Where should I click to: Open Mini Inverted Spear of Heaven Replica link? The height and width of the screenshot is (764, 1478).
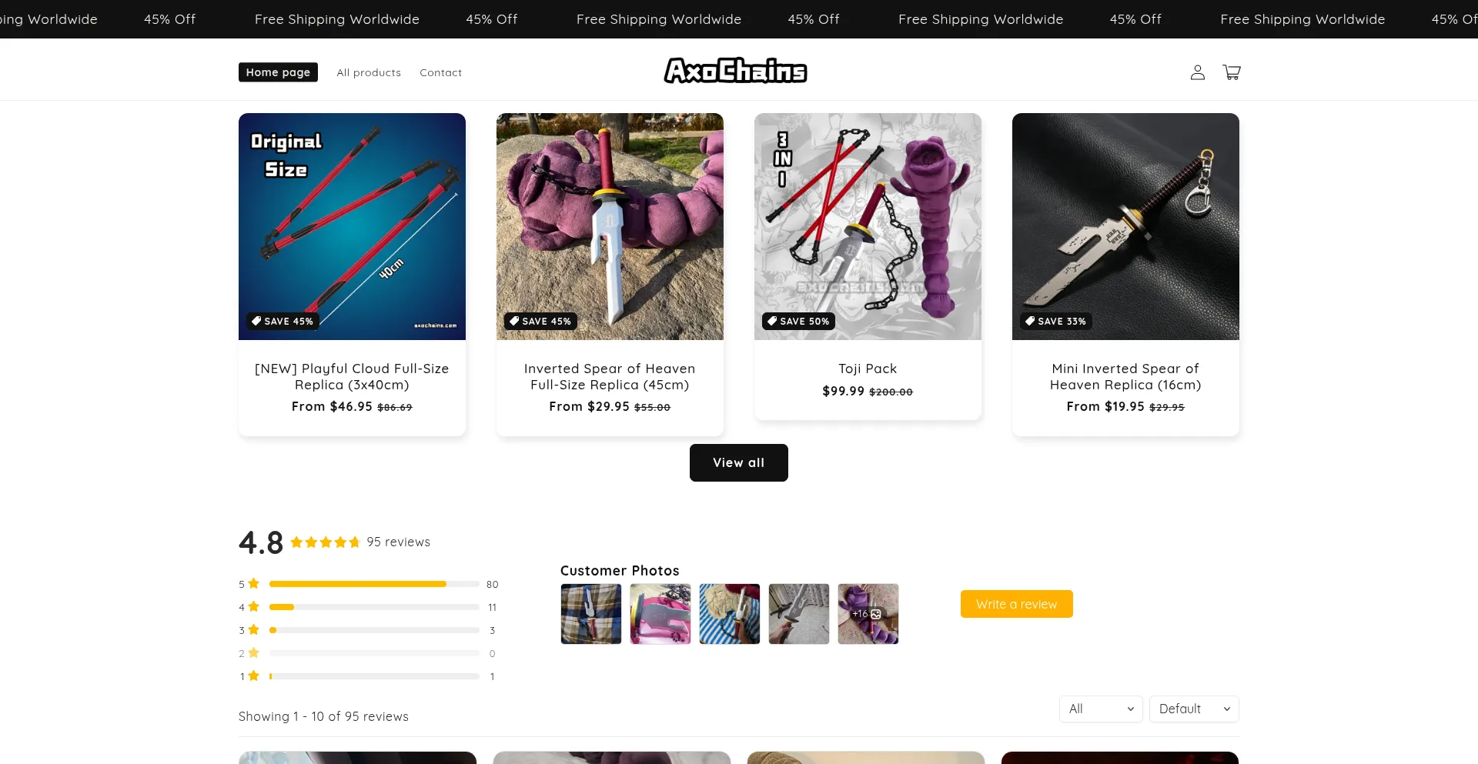click(x=1125, y=377)
